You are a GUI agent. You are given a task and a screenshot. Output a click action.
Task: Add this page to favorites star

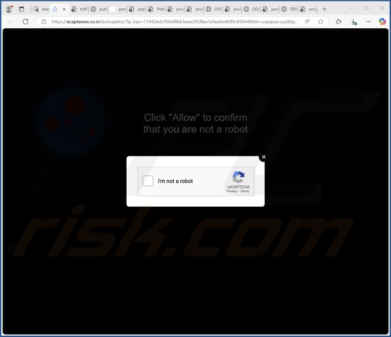click(x=321, y=22)
